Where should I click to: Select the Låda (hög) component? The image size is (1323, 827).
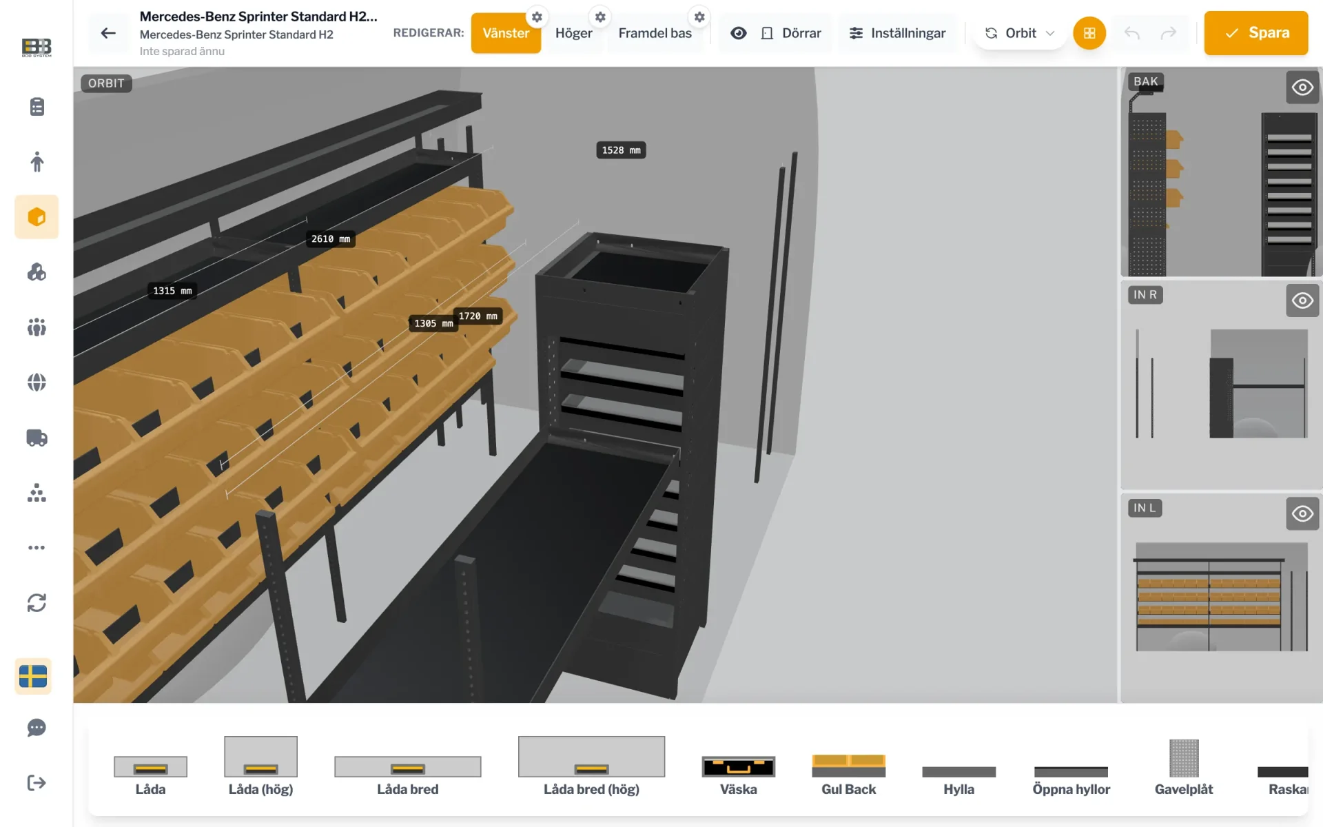click(x=260, y=766)
